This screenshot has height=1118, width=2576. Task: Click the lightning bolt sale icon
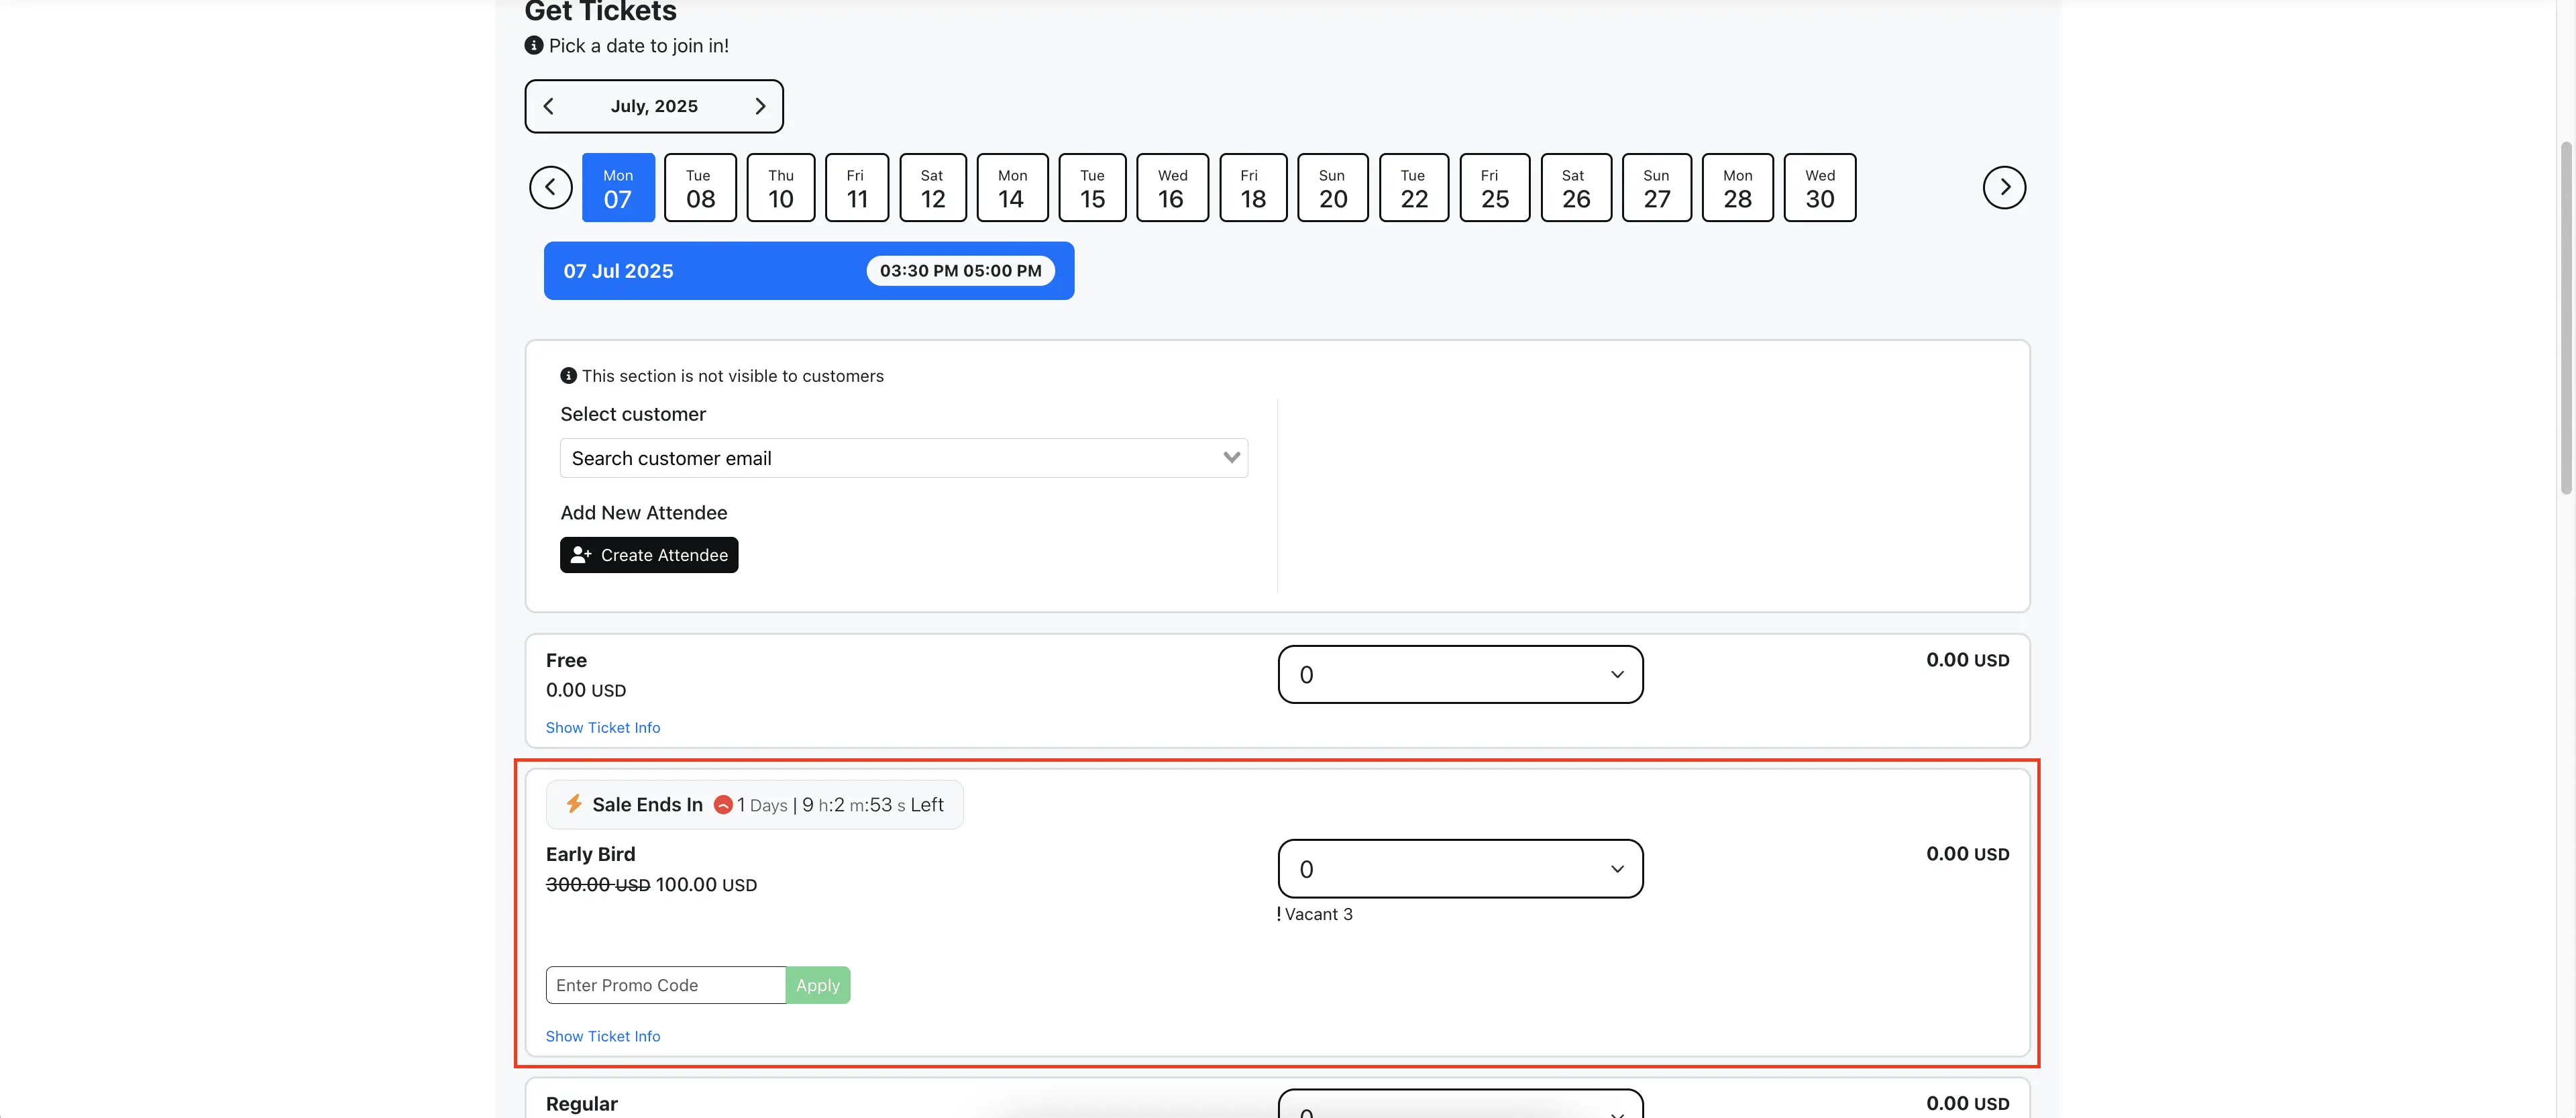click(x=574, y=804)
